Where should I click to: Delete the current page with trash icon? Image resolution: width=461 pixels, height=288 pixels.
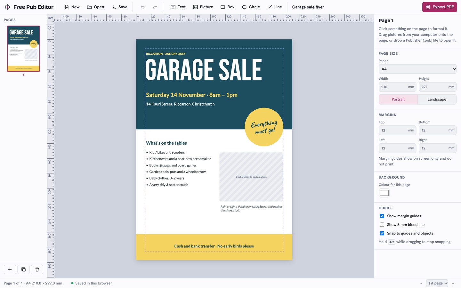(x=37, y=269)
